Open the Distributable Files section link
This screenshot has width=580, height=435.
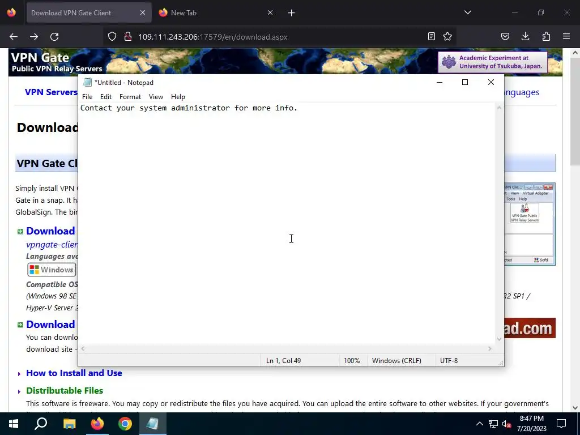point(65,391)
